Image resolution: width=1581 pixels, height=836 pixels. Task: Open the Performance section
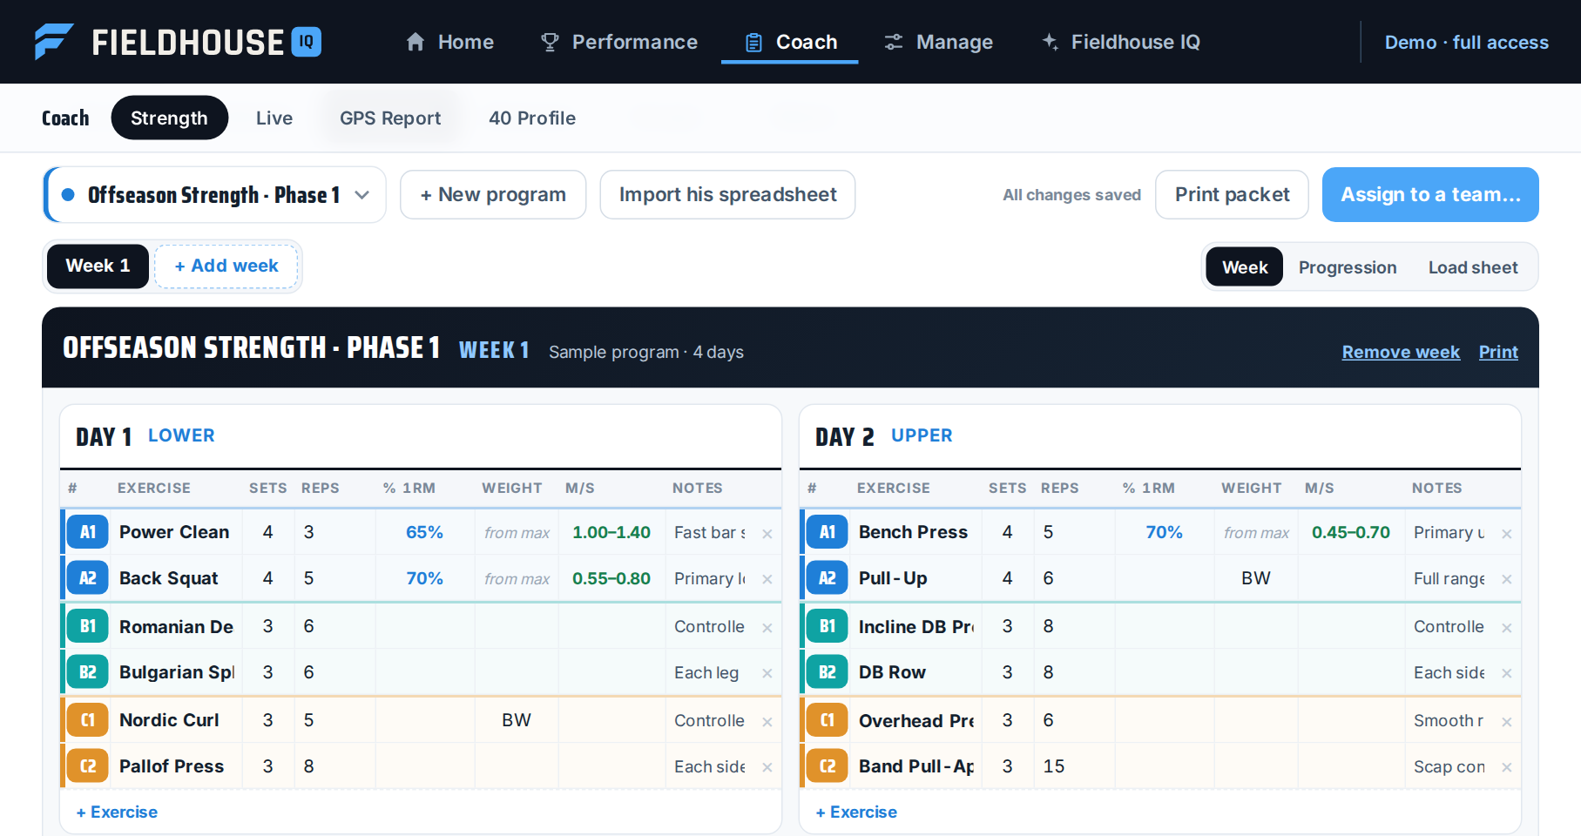tap(618, 42)
